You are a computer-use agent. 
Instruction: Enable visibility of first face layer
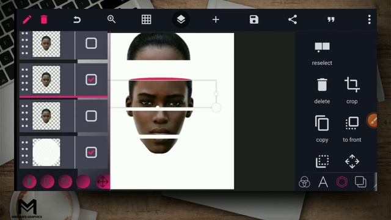[x=91, y=43]
